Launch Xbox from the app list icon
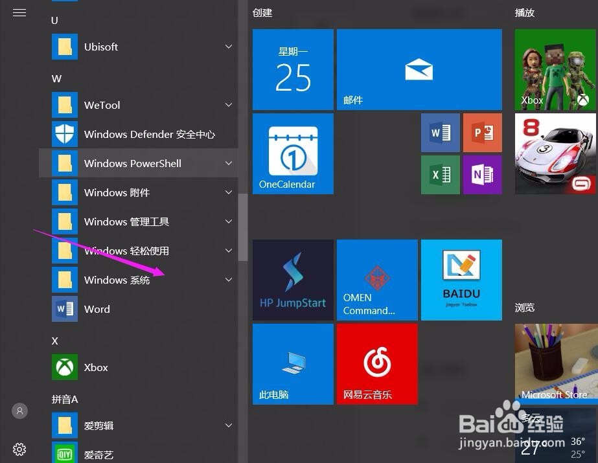598x463 pixels. coord(65,367)
